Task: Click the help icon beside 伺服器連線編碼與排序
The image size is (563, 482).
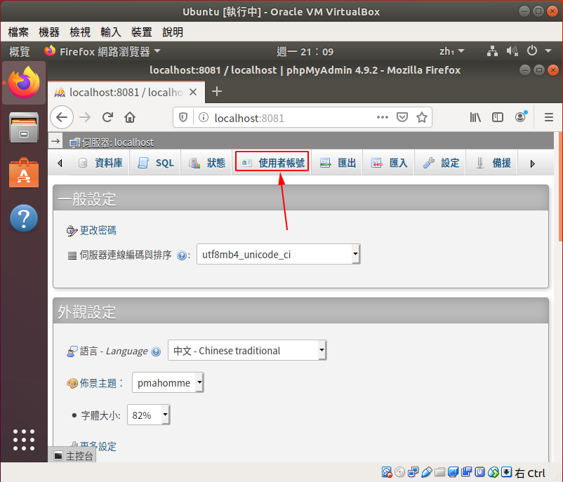Action: [x=182, y=255]
